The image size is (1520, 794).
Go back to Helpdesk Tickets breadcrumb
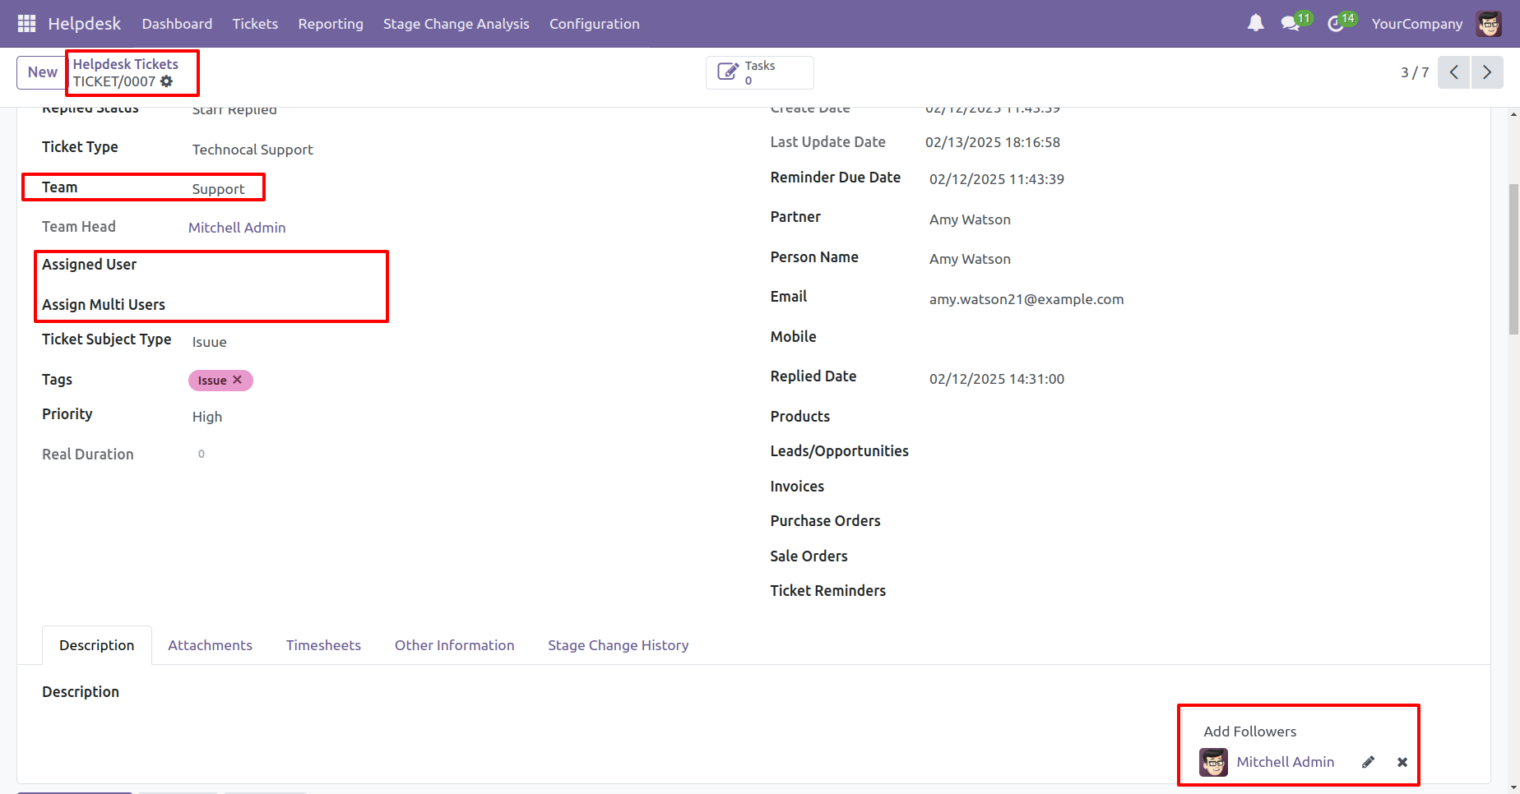(126, 64)
